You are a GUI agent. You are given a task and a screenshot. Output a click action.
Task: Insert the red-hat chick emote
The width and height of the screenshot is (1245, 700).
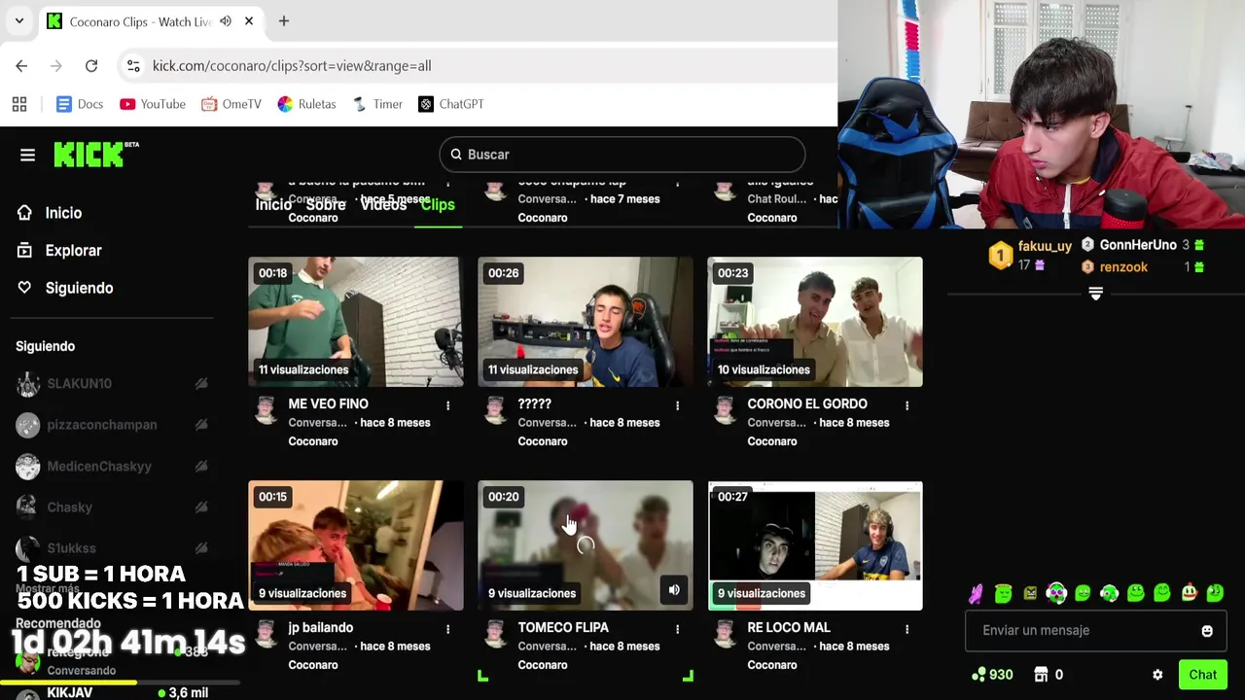[x=1189, y=593]
